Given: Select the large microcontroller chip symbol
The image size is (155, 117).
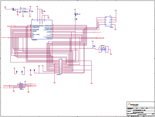Looking at the screenshot, I should (42, 30).
